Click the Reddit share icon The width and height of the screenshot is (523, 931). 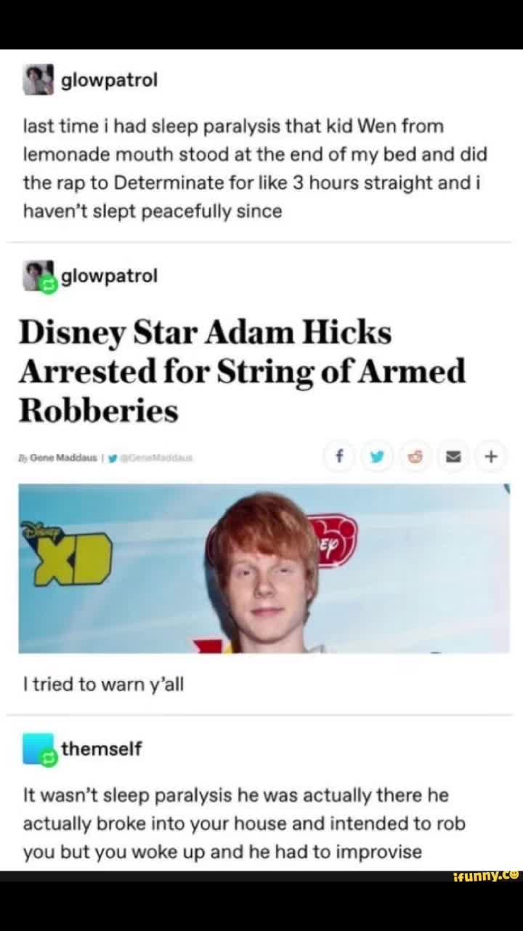click(415, 457)
